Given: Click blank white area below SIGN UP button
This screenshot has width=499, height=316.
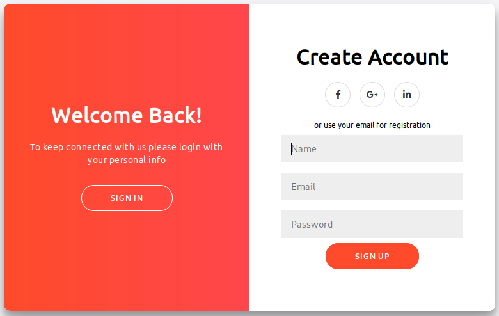Looking at the screenshot, I should coord(372,291).
